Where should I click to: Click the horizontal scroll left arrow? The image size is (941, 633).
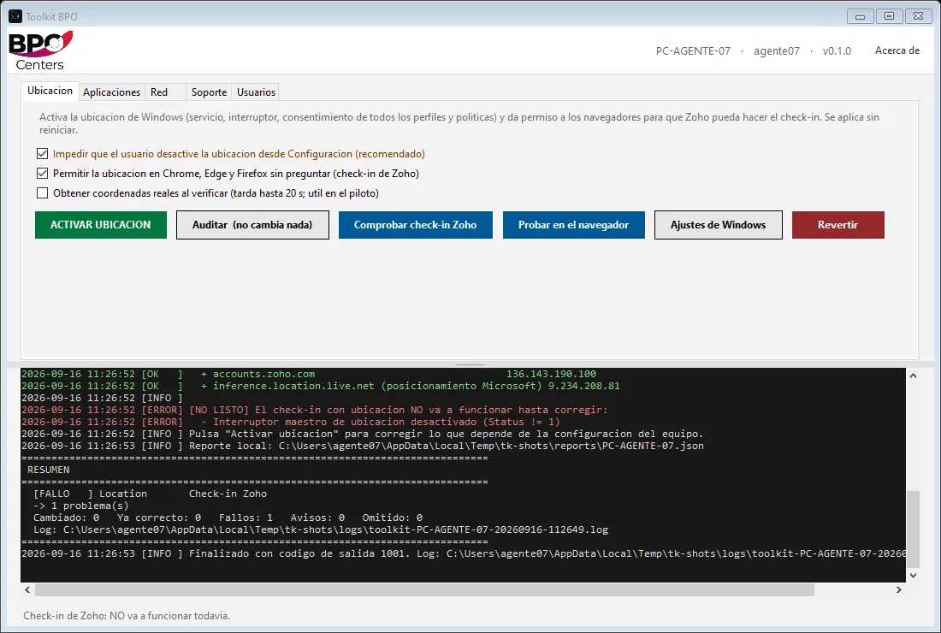[x=27, y=589]
